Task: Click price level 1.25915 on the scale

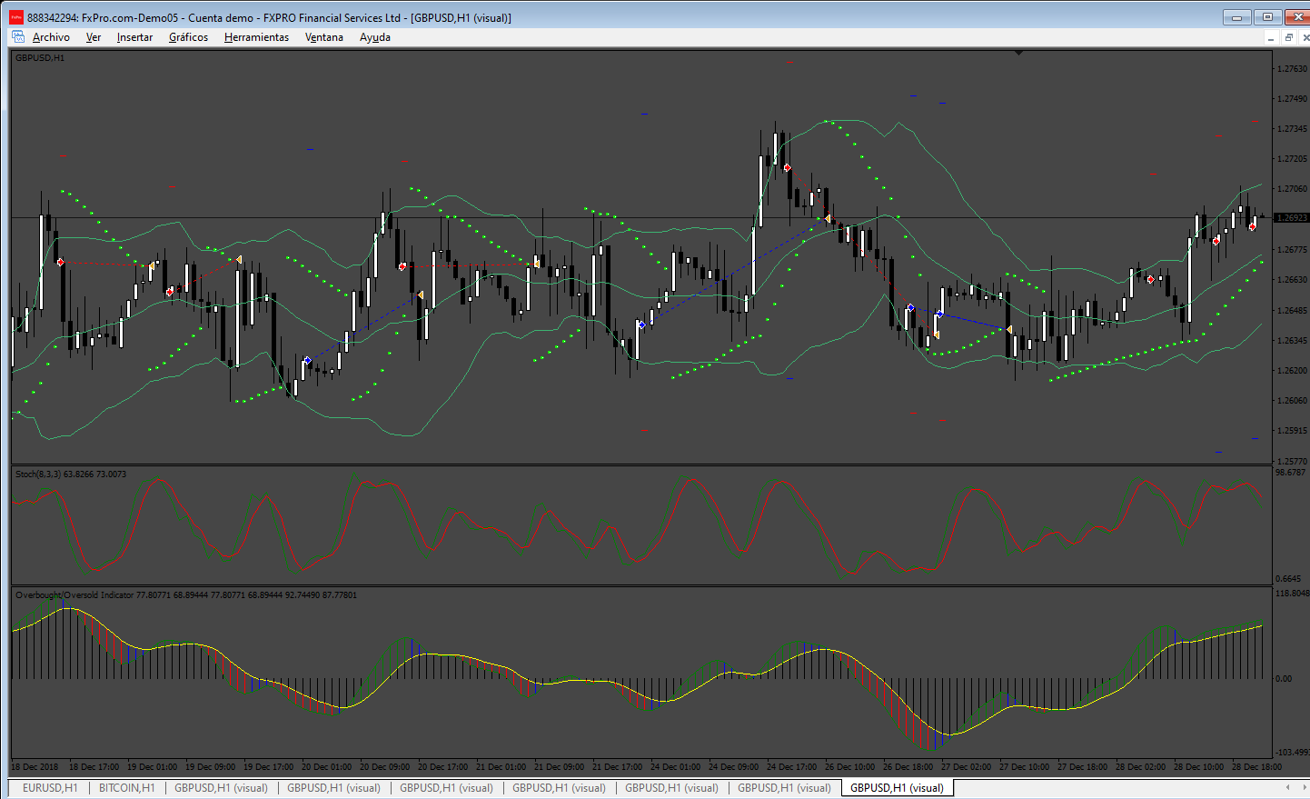Action: (x=1292, y=431)
